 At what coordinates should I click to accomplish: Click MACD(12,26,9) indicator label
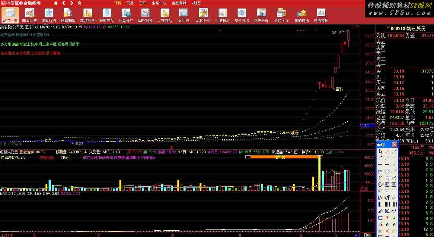(x=12, y=194)
